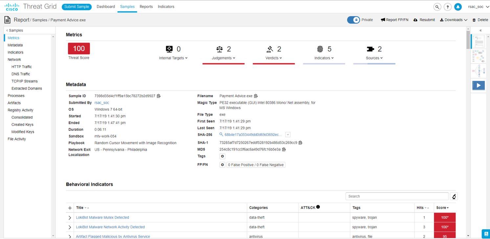
Task: Play the sample video in right panel
Action: [479, 85]
